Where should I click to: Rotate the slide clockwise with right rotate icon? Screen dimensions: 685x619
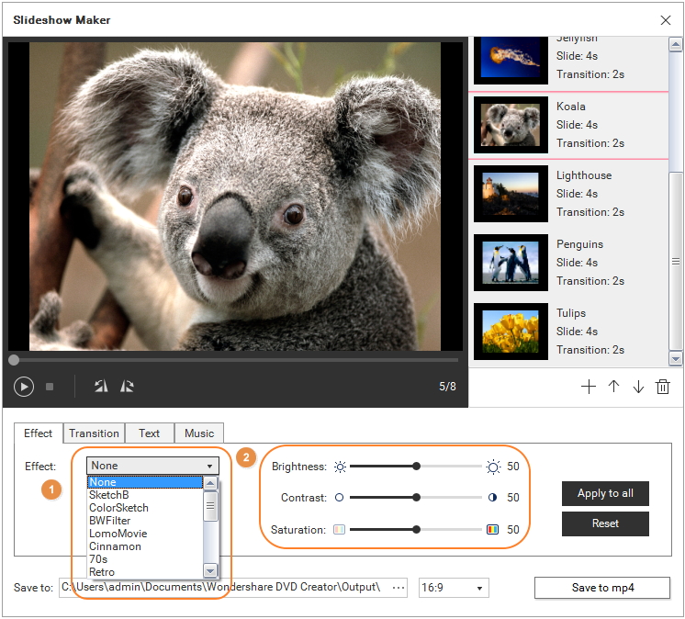[127, 387]
